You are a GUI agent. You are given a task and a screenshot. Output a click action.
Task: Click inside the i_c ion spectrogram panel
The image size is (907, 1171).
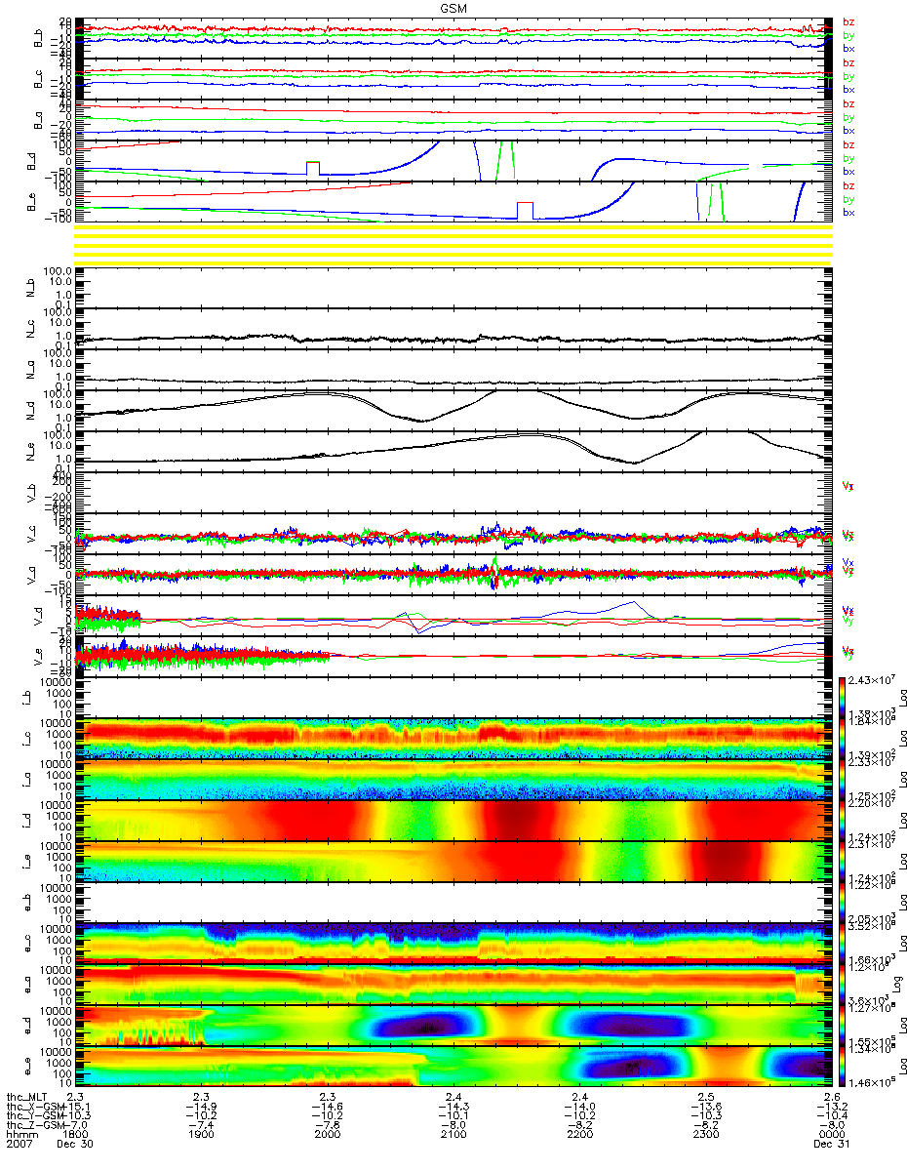pos(453,738)
